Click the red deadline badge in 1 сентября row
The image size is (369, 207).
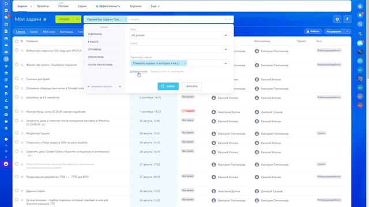188,111
